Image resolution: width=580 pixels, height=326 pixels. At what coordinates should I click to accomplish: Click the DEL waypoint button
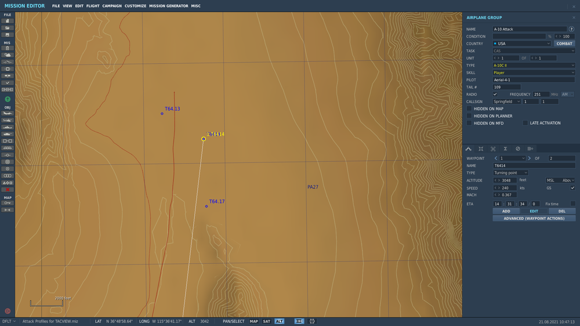pyautogui.click(x=562, y=211)
